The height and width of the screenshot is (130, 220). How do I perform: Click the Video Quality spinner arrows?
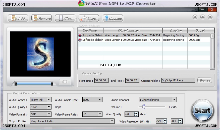coord(136,114)
